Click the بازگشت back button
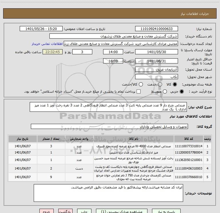The width and height of the screenshot is (220, 213). [x=65, y=211]
